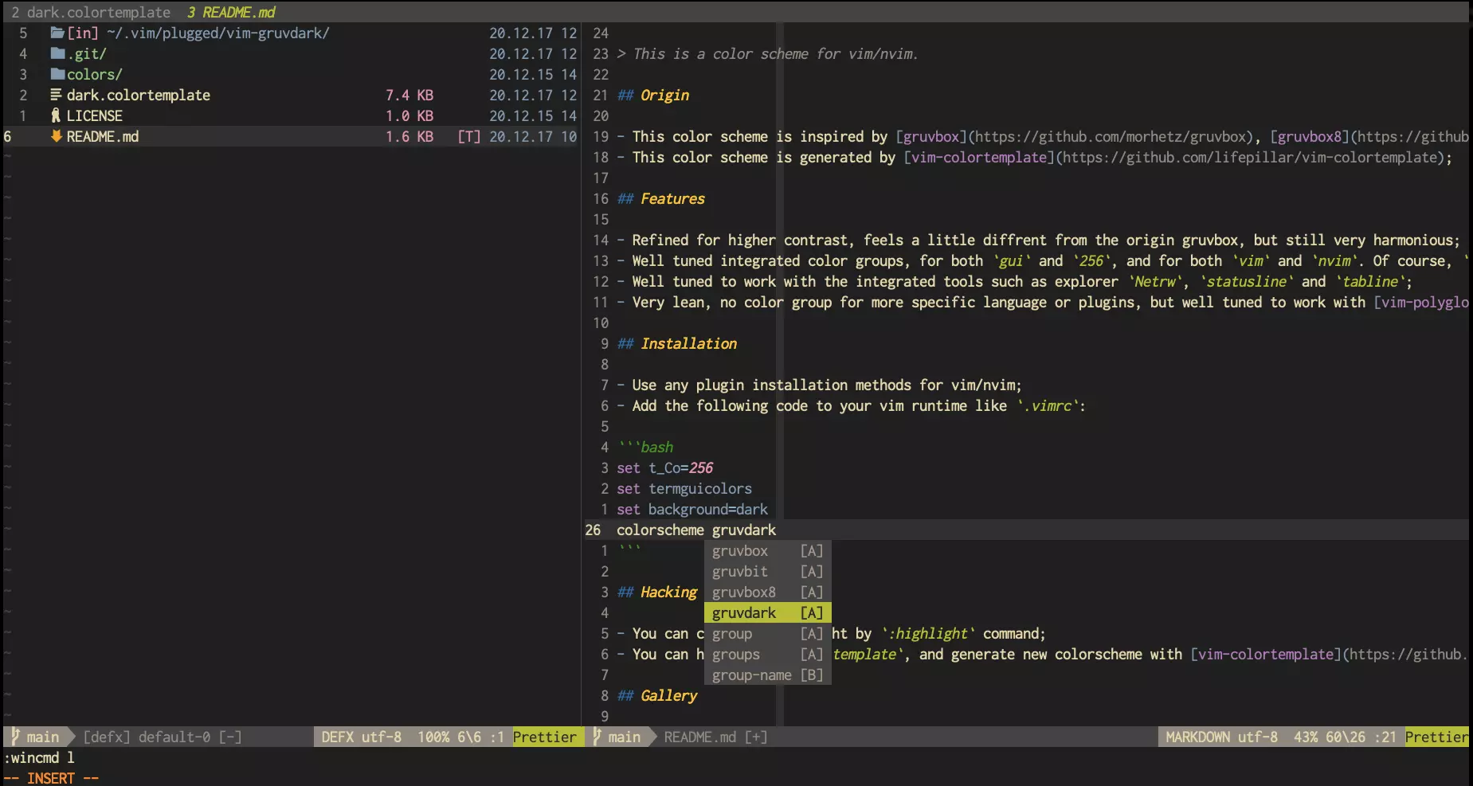Click the '-- INSERT --' mode indicator
This screenshot has width=1473, height=786.
coord(51,778)
